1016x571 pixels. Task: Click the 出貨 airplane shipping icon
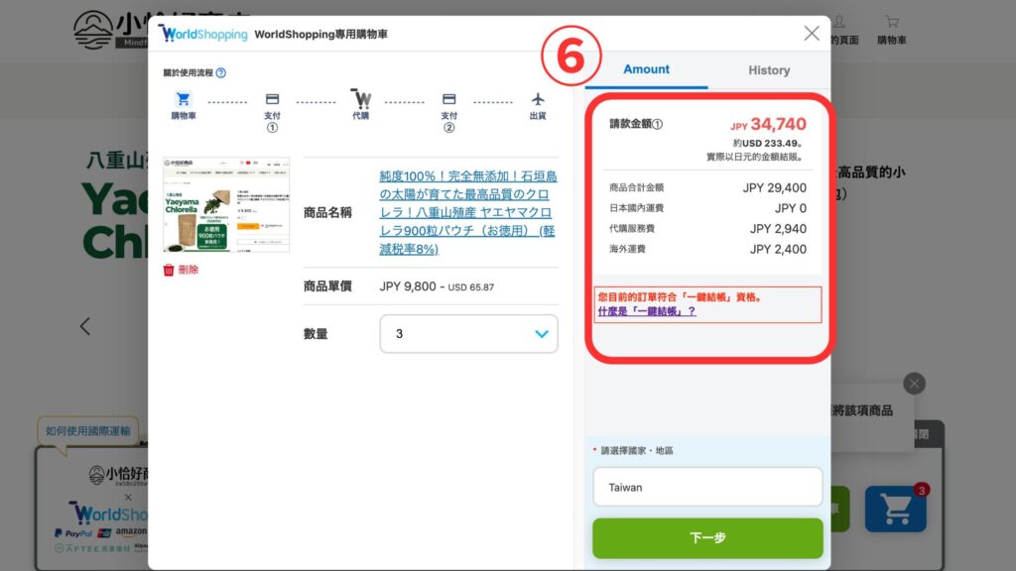538,99
